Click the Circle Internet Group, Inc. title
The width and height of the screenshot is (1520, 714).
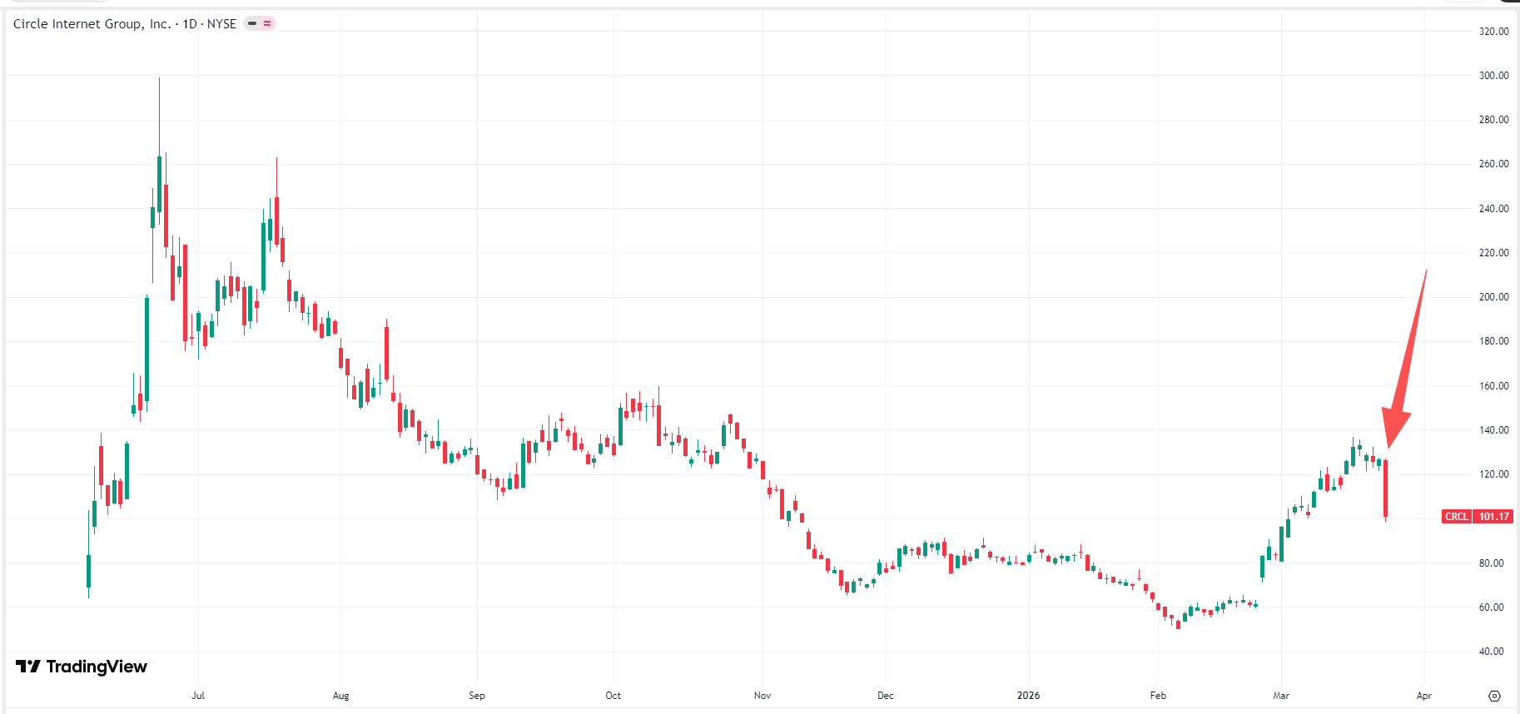92,24
